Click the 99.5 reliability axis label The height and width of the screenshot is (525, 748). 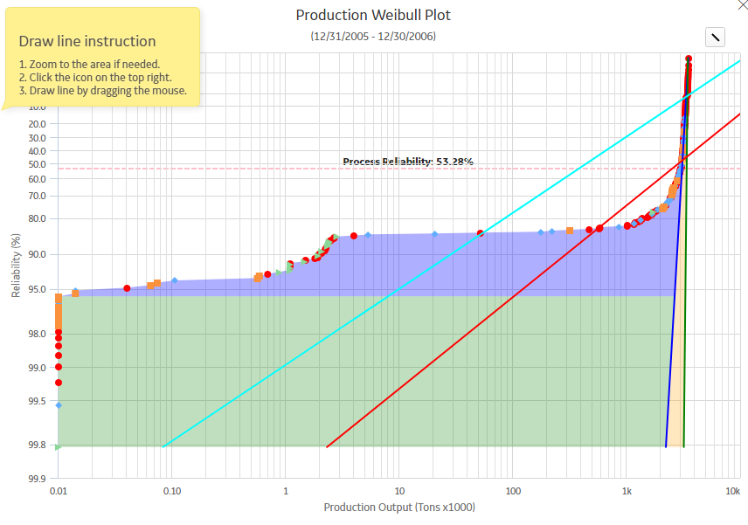38,401
